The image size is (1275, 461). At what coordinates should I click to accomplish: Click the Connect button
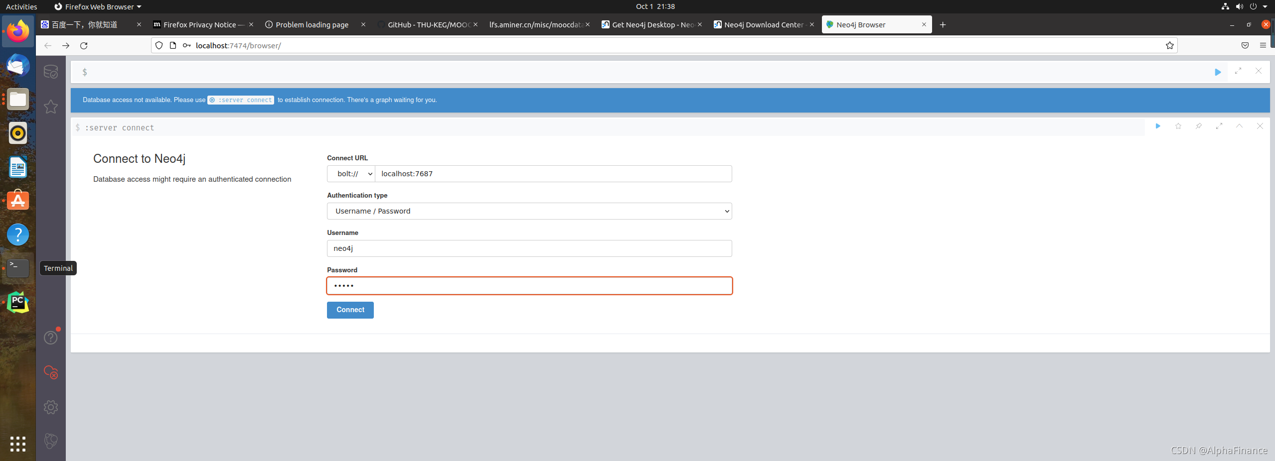click(x=350, y=310)
